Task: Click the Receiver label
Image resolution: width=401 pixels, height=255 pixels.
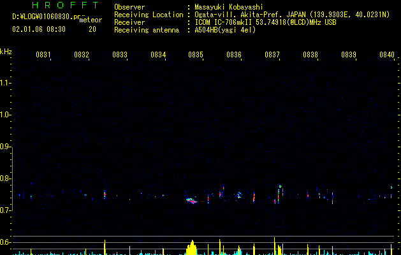Action: 129,22
